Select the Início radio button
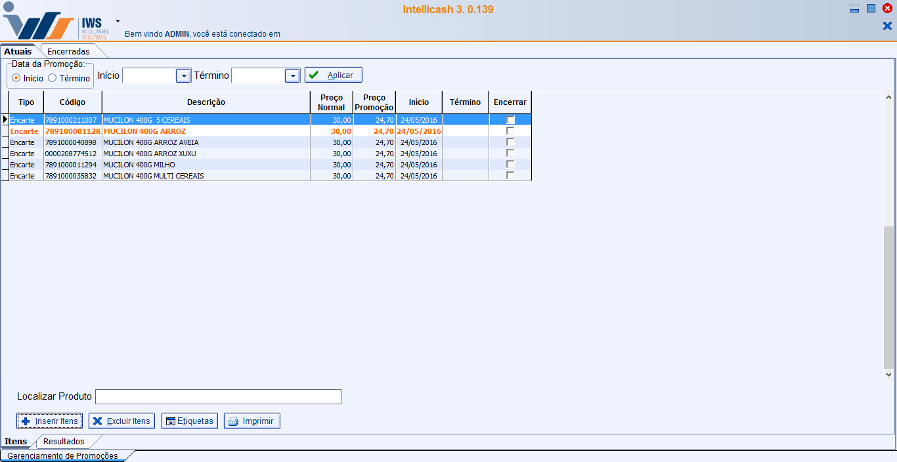This screenshot has height=462, width=897. coord(16,78)
